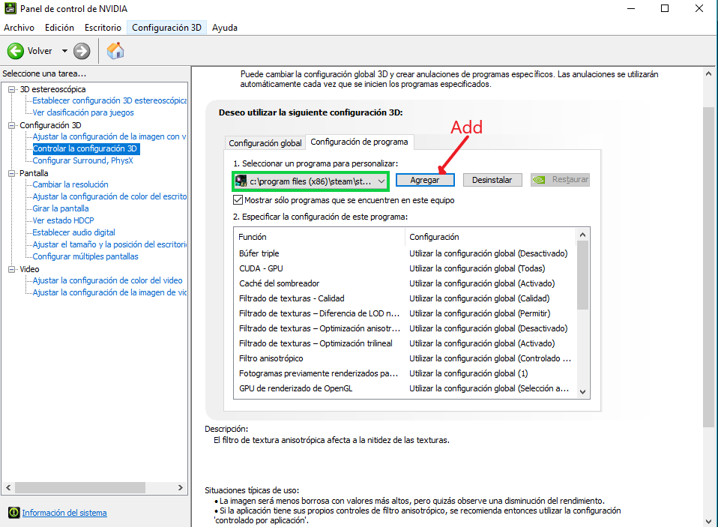The height and width of the screenshot is (527, 718).
Task: Click the Función column header
Action: point(319,237)
